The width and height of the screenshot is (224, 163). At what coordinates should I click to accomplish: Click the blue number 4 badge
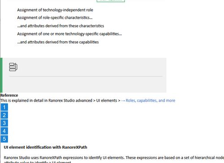pos(4,131)
